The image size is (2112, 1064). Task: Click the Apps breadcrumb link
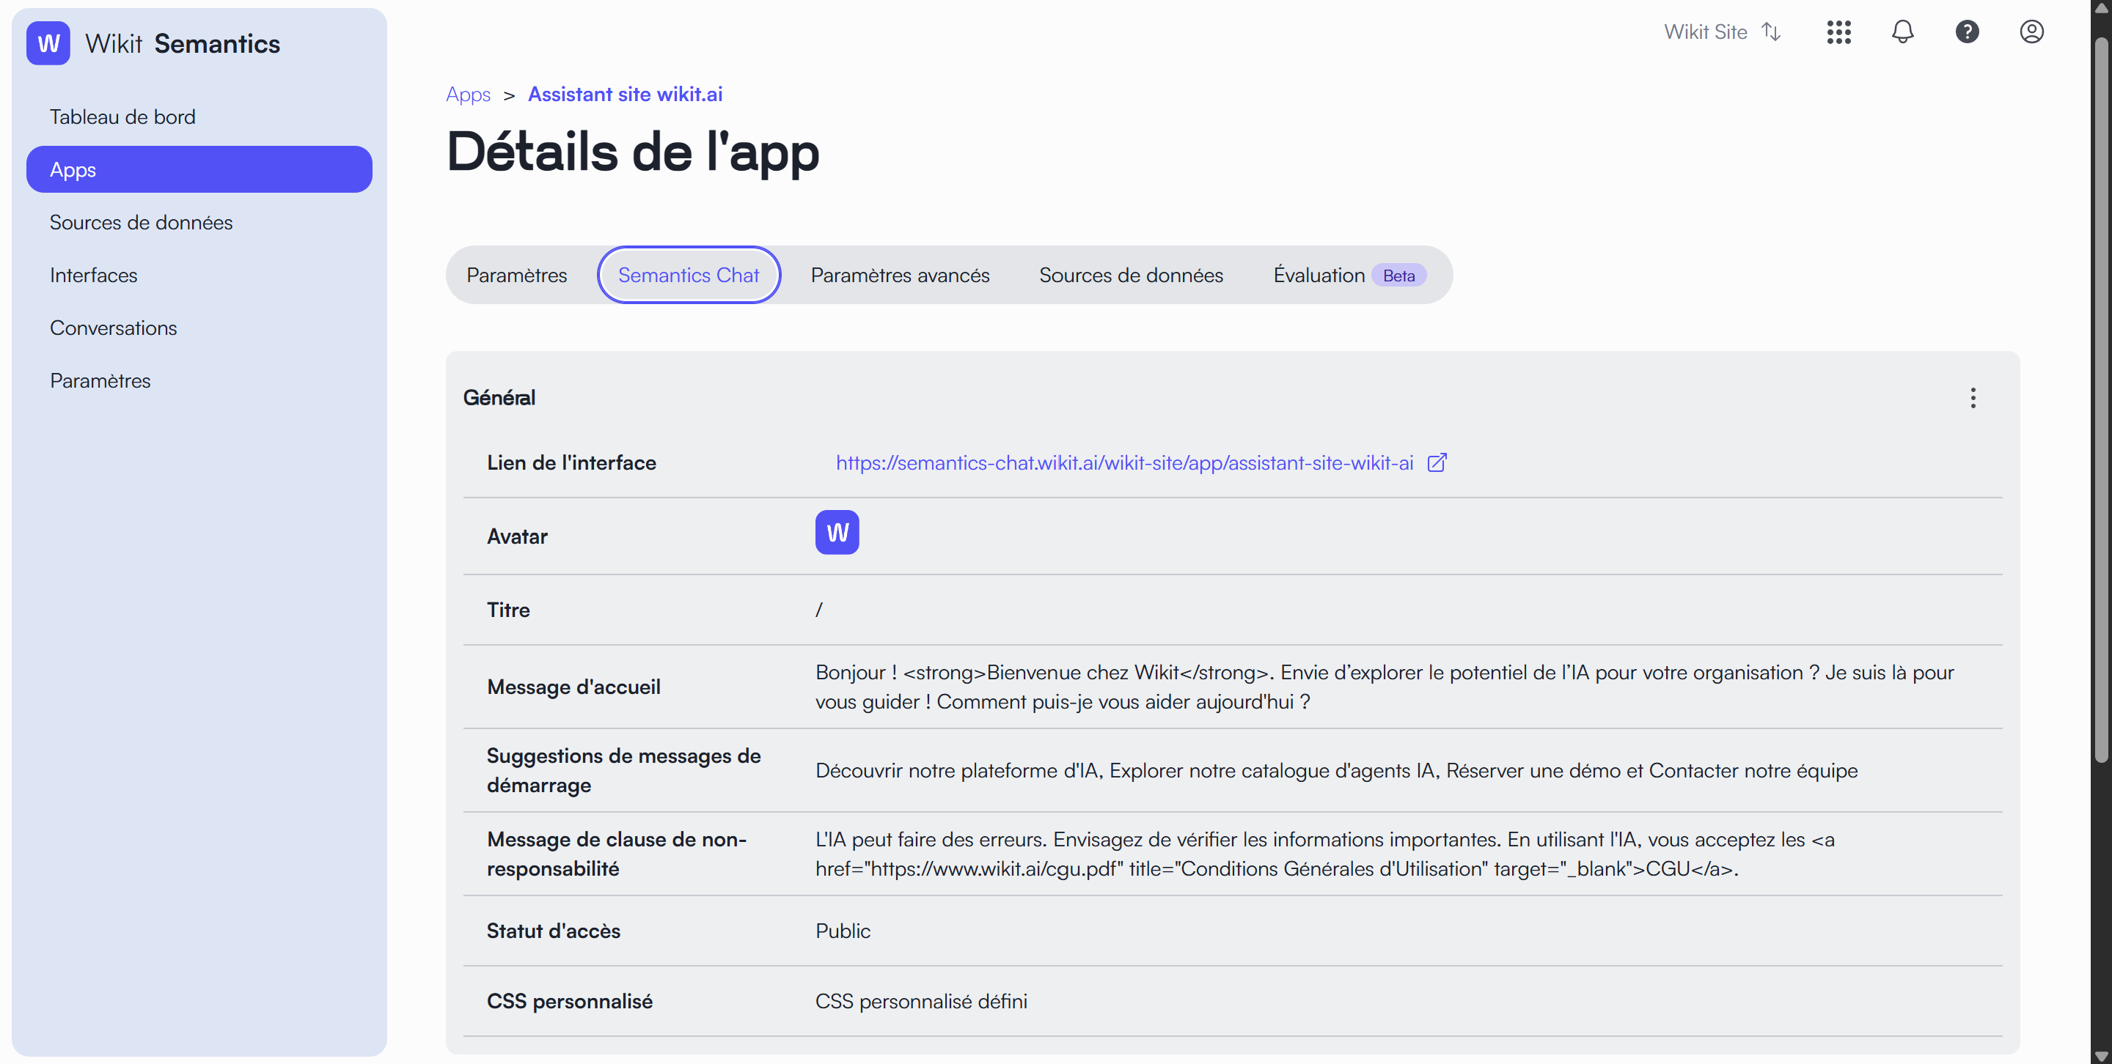click(468, 95)
